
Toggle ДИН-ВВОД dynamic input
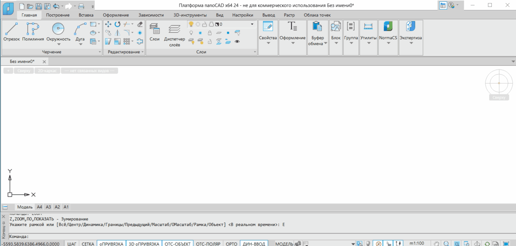tap(254, 244)
